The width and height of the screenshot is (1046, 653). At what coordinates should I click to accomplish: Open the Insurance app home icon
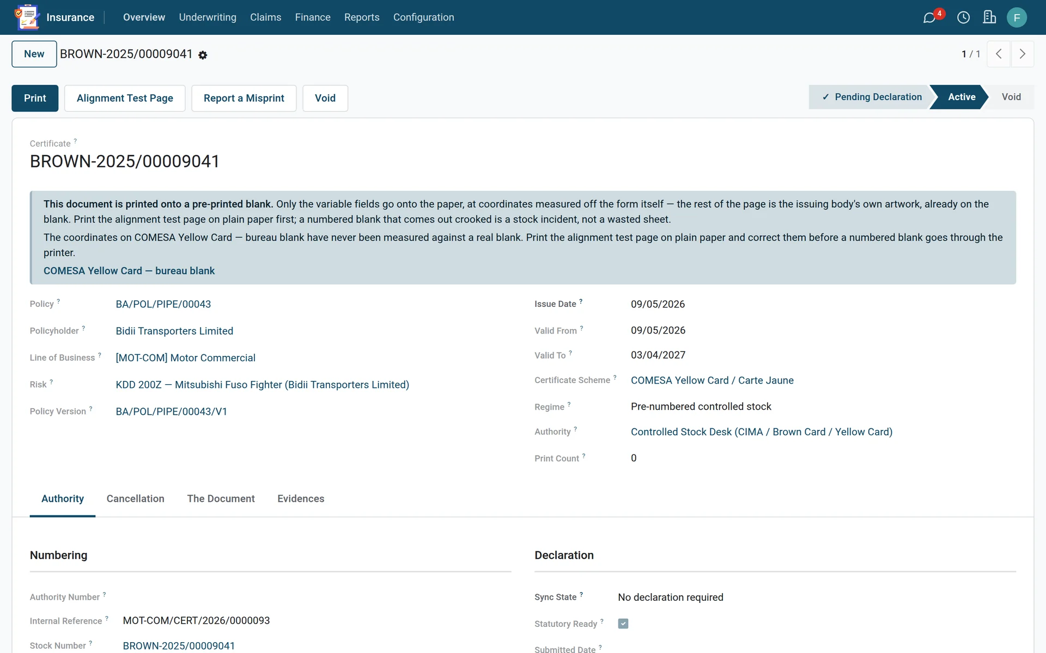(27, 17)
